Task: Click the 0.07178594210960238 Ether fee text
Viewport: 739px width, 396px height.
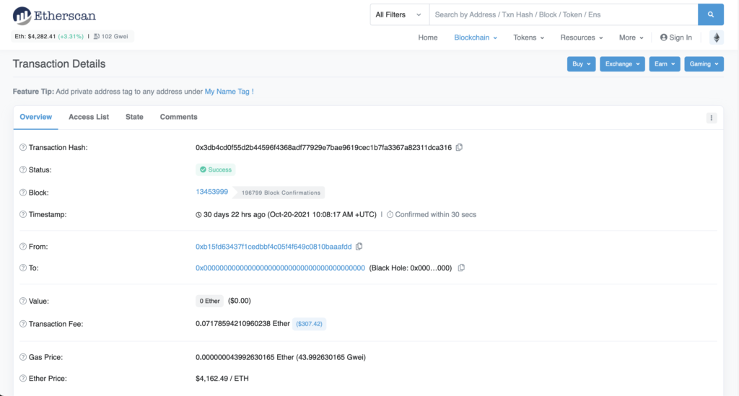Action: click(242, 323)
